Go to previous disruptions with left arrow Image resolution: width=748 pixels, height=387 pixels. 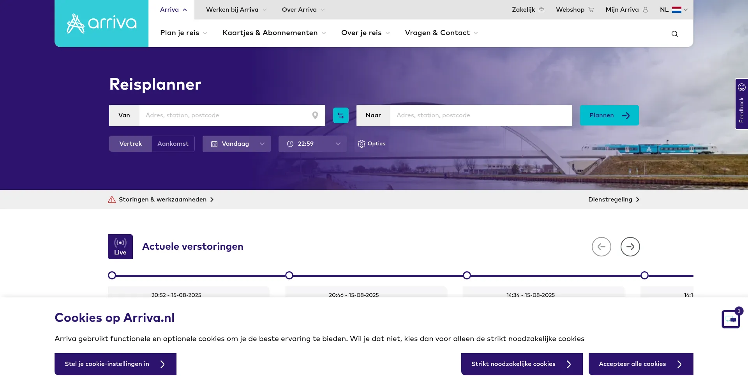[x=602, y=247]
